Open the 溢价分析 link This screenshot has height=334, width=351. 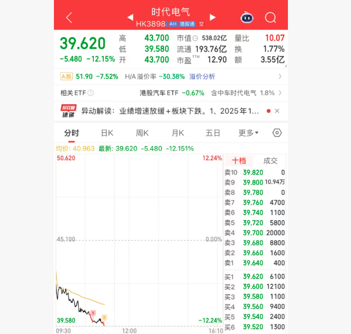pyautogui.click(x=202, y=77)
